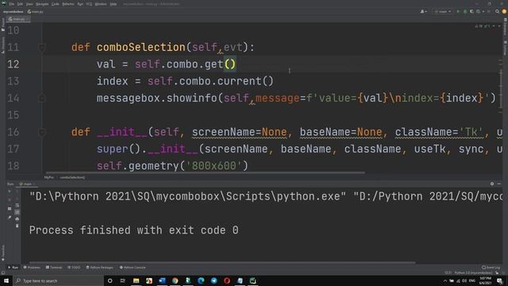508x286 pixels.
Task: Open Windows notification center icon
Action: 499,280
